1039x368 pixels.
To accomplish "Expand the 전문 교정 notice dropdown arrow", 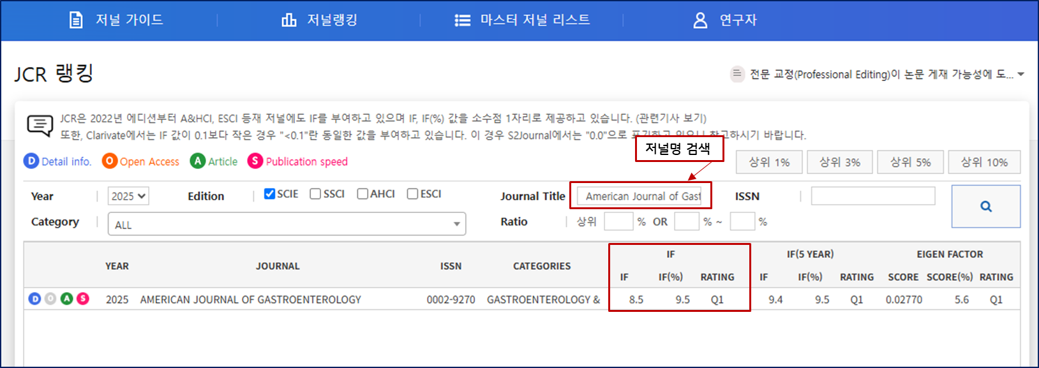I will coord(1021,75).
